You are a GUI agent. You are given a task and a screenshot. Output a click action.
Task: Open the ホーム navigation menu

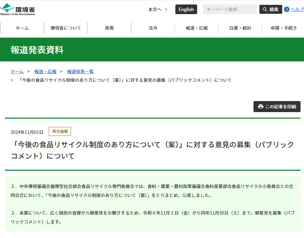(x=21, y=28)
